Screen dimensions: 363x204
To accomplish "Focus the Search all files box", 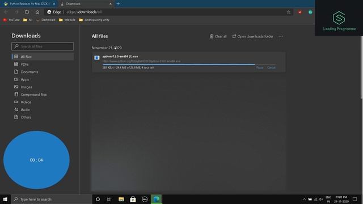I will 43,46.
